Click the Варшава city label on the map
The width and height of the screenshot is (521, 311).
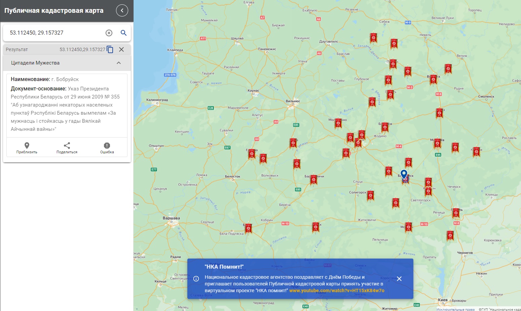(x=171, y=218)
